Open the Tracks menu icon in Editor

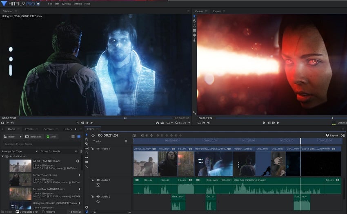126,141
